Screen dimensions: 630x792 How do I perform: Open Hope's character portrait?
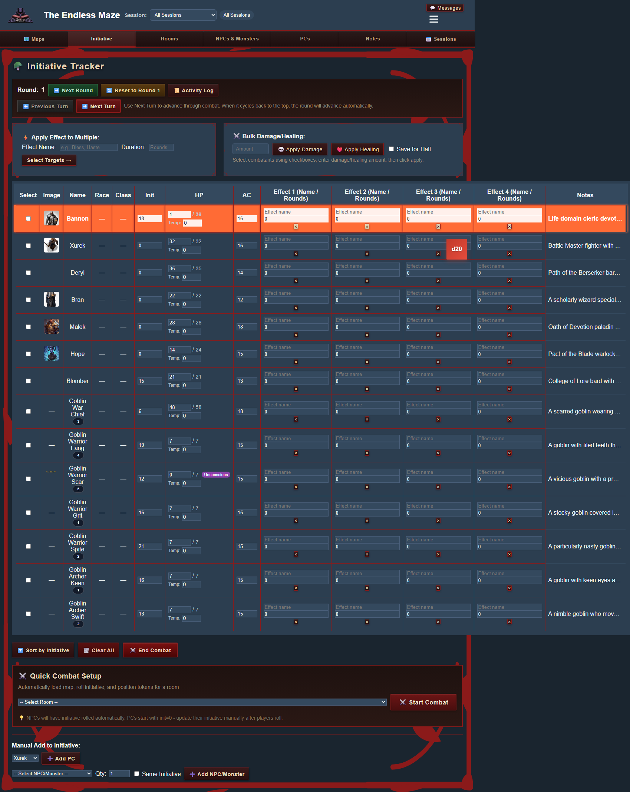pyautogui.click(x=51, y=353)
